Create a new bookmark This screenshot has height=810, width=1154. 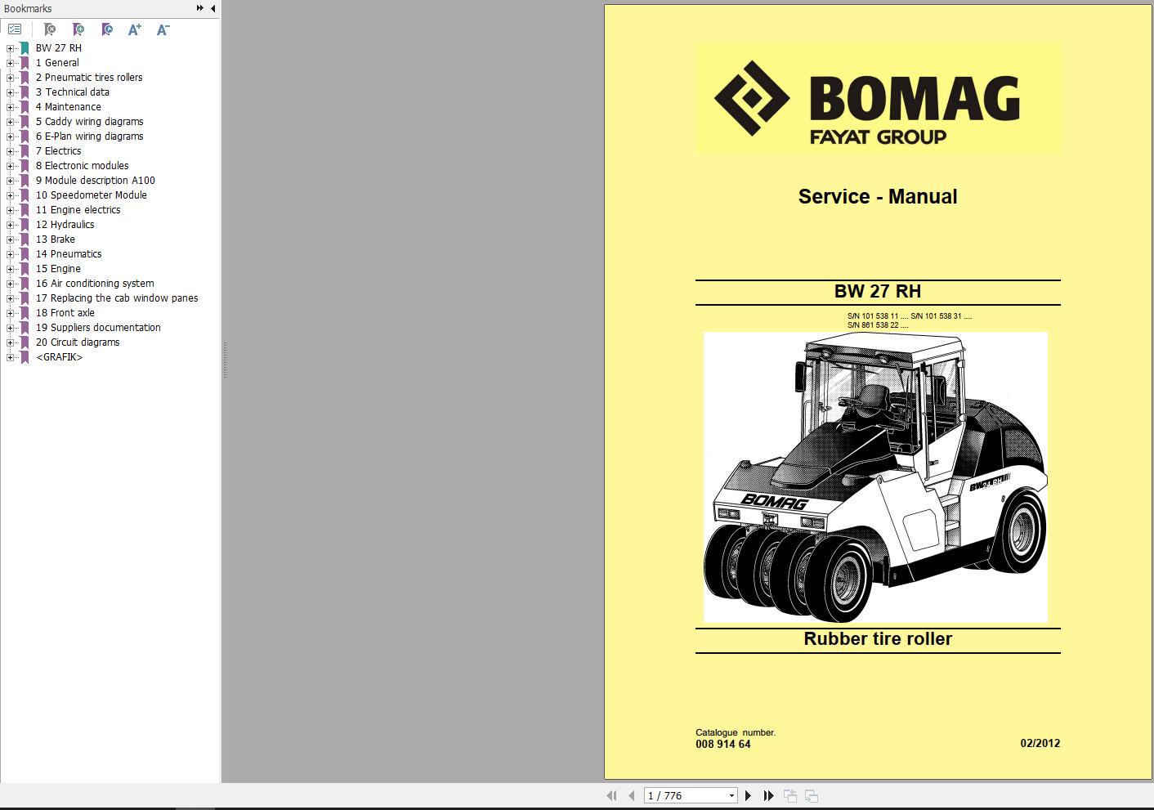point(77,29)
